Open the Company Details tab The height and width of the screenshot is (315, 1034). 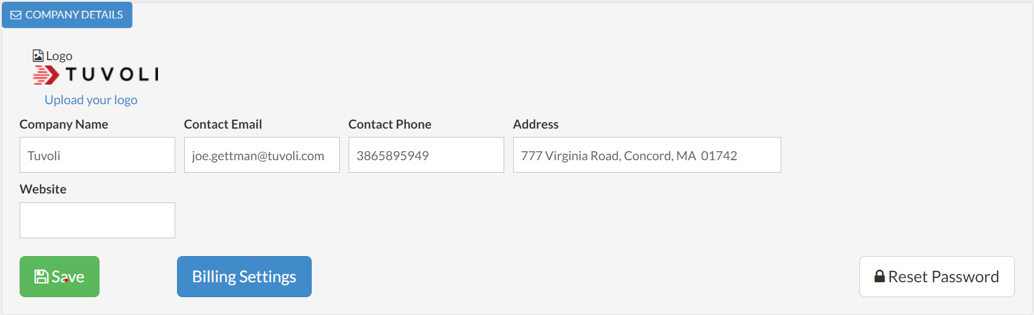(67, 15)
